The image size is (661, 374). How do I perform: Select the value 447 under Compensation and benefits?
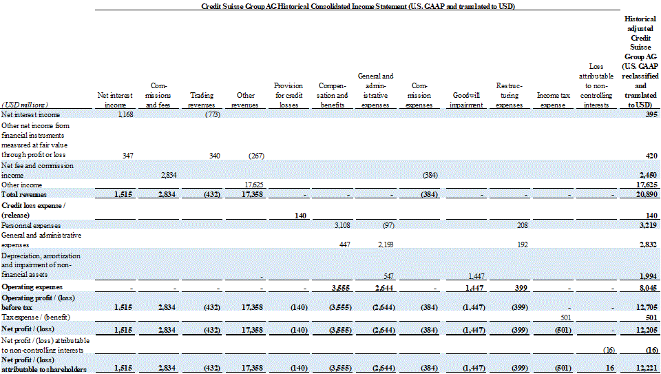click(x=345, y=245)
